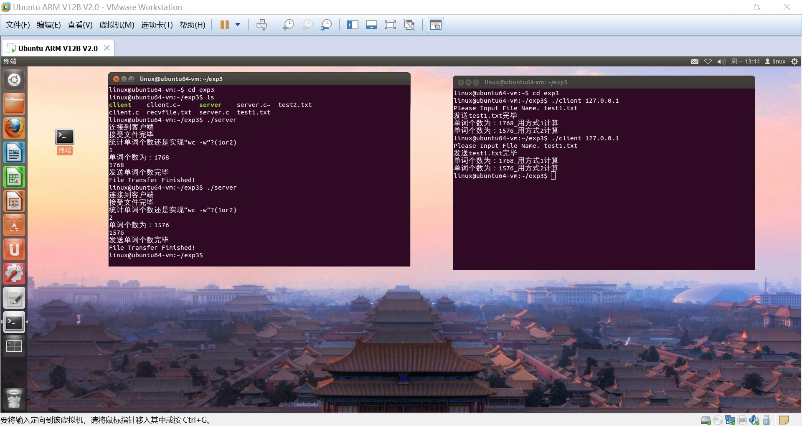Image resolution: width=802 pixels, height=426 pixels.
Task: Click the sound card status icon
Action: pos(754,420)
